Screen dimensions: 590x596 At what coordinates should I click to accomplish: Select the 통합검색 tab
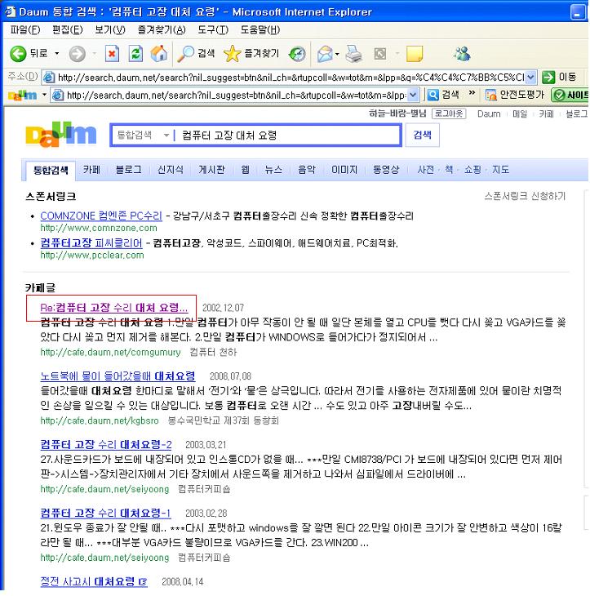(x=51, y=171)
